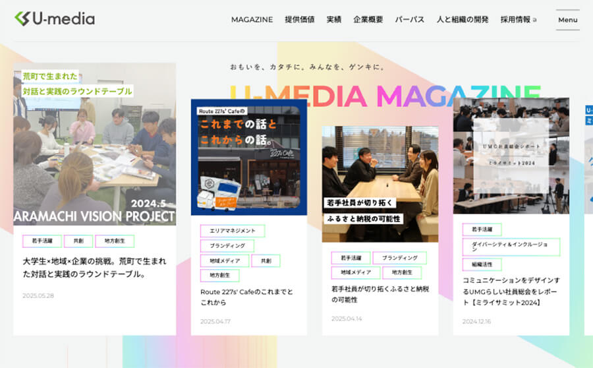Open the MAGAZINE menu item
This screenshot has width=593, height=368.
[x=252, y=20]
